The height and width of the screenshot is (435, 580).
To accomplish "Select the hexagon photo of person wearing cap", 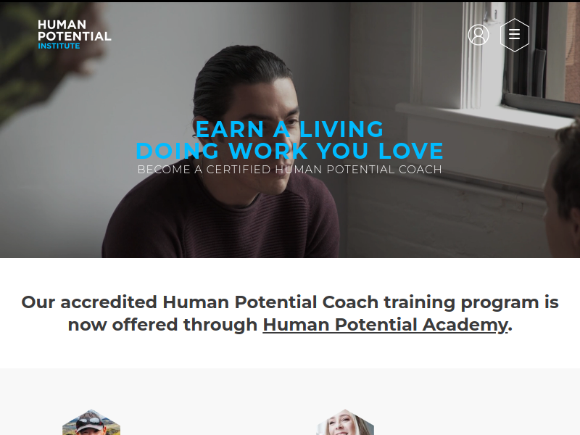I will (x=91, y=422).
